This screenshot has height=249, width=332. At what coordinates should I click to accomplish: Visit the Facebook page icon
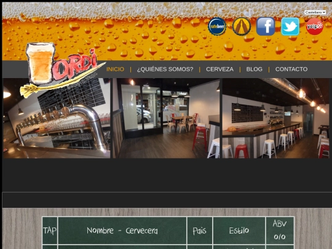click(266, 26)
